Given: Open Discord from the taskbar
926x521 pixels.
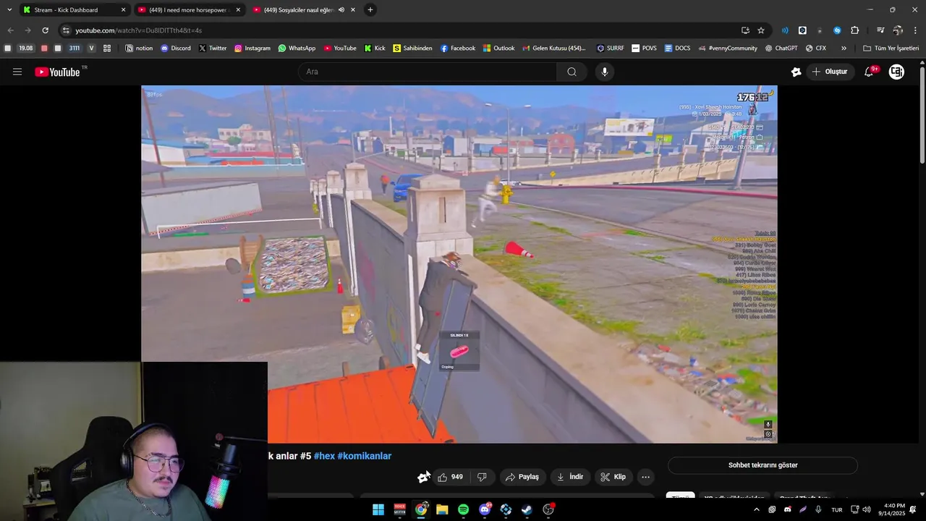Looking at the screenshot, I should pos(485,509).
